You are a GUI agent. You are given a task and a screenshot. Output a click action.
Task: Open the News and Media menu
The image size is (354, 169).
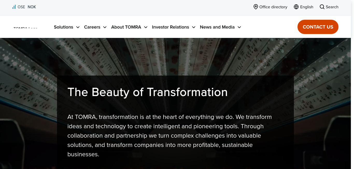point(217,27)
